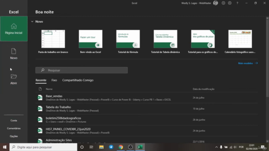The width and height of the screenshot is (269, 151).
Task: Click the network tray icon
Action: tap(231, 147)
